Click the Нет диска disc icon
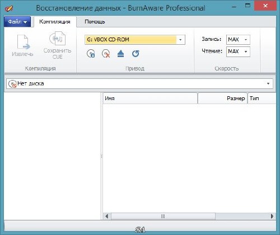This screenshot has height=235, width=280. click(x=12, y=84)
